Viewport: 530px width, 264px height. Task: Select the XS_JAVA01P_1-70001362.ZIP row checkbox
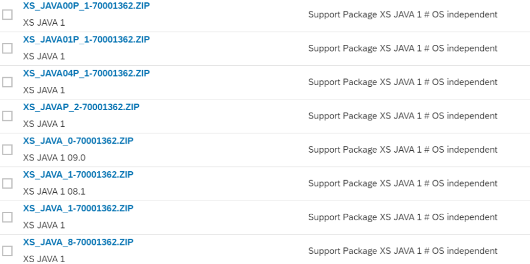click(7, 48)
